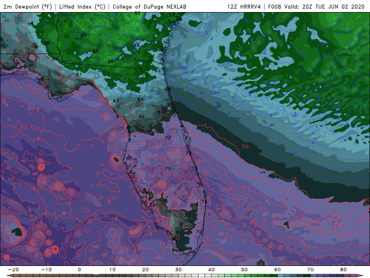Select the '40' color scale tick label

211,270
